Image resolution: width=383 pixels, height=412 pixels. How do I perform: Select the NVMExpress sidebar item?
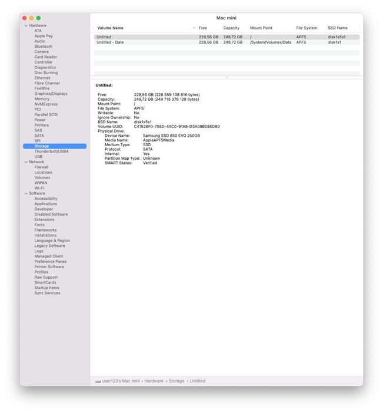point(46,104)
